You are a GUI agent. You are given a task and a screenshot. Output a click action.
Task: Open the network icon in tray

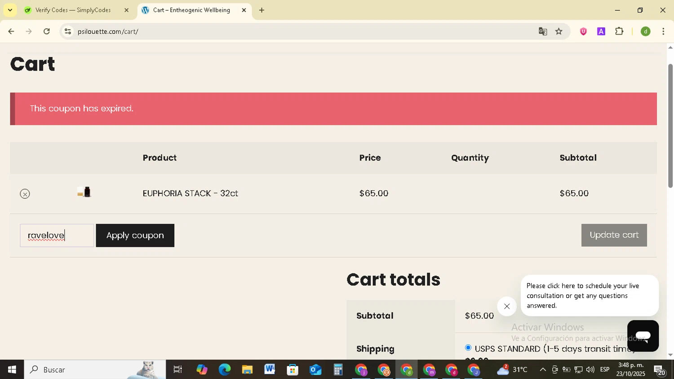(x=578, y=370)
